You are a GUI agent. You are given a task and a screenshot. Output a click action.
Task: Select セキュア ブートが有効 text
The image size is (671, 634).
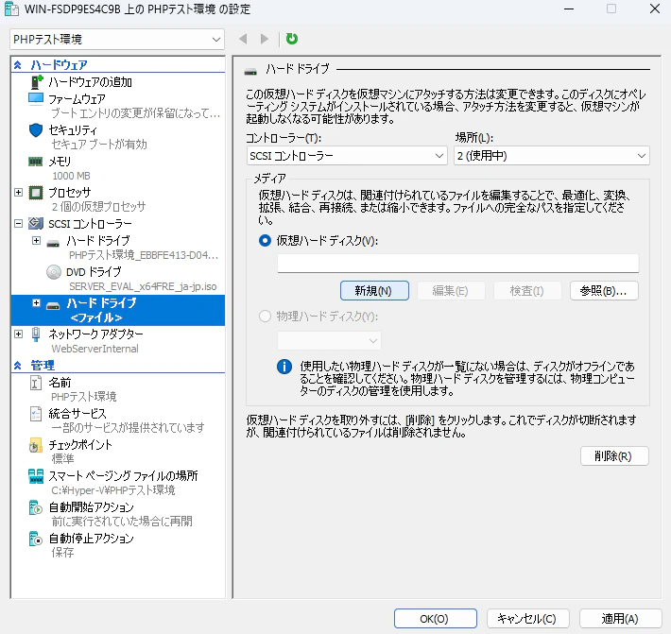[99, 145]
